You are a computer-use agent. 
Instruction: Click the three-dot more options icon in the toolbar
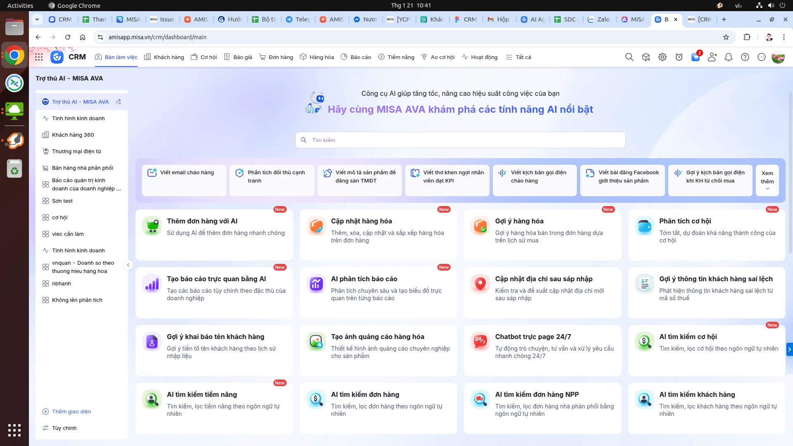tap(762, 57)
